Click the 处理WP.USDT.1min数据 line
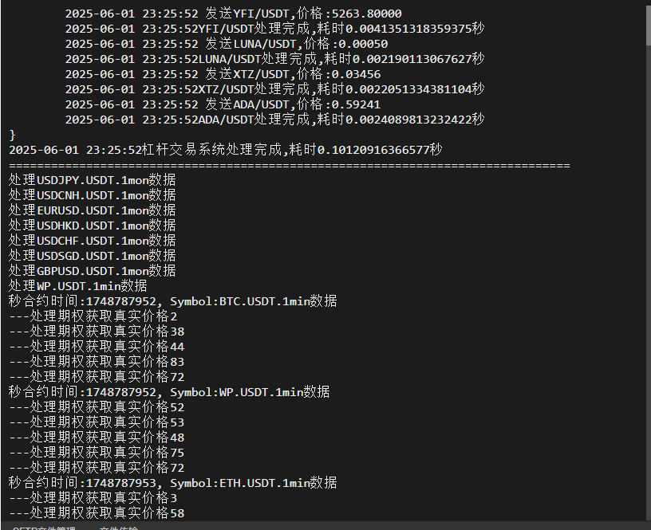 coord(78,286)
